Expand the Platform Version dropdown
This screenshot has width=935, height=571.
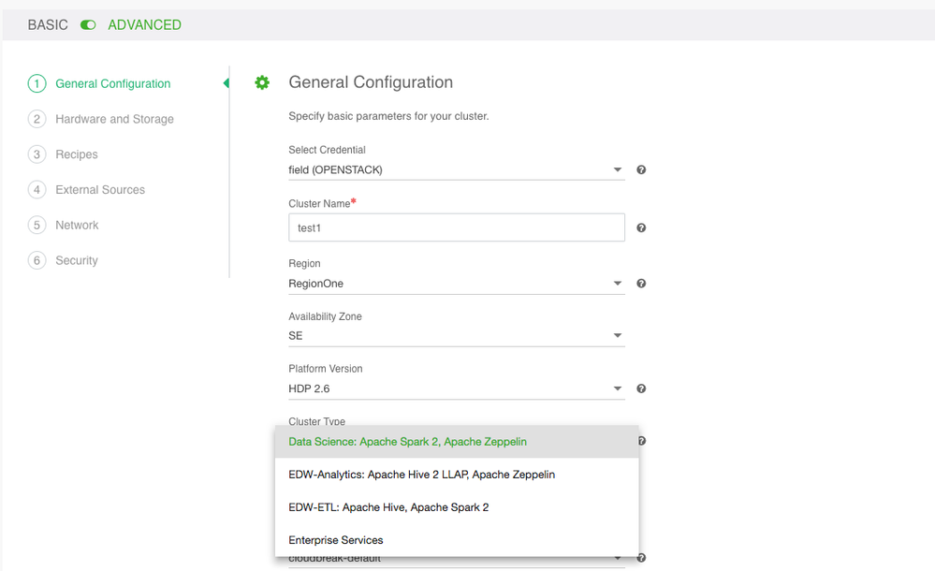456,388
